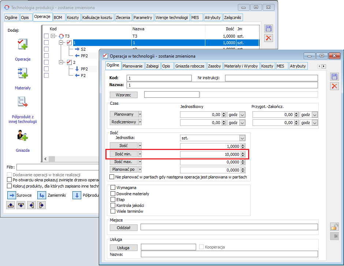Toggle the Wymagana checkbox

[113, 188]
